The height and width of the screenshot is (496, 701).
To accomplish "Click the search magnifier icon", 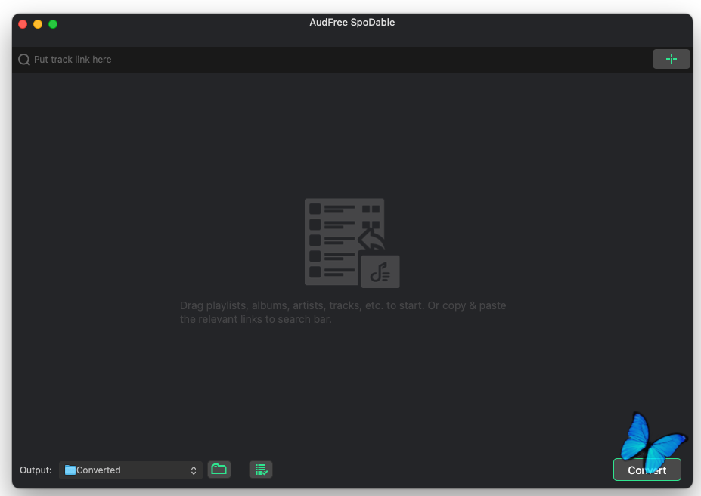I will tap(24, 60).
